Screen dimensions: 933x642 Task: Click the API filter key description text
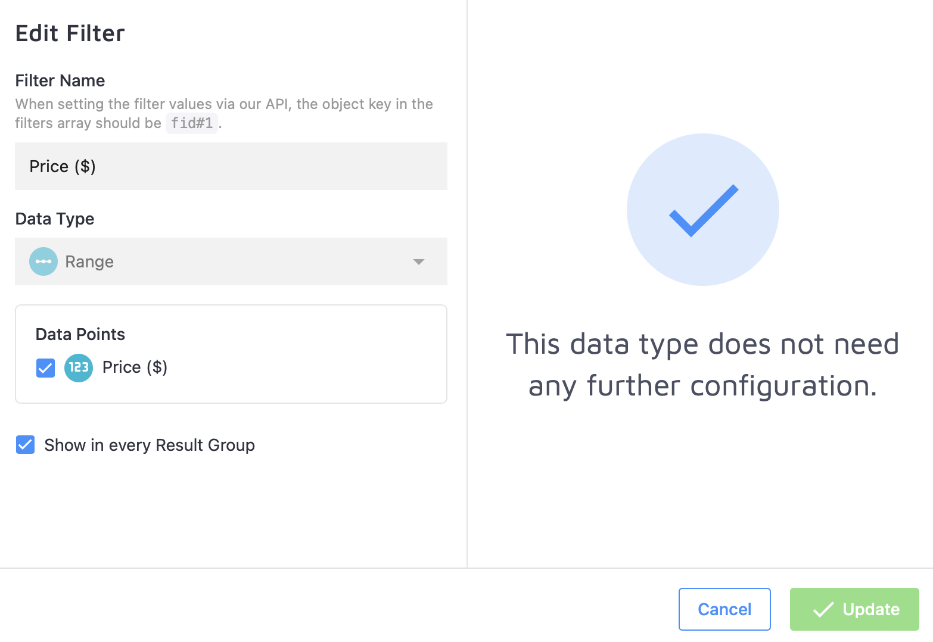point(224,105)
